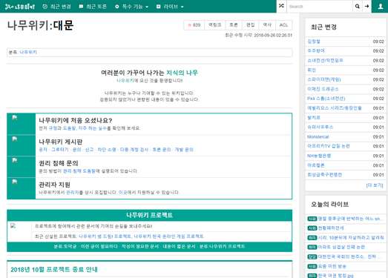Click the Namuwiki logo in the top bar
The width and height of the screenshot is (388, 278).
[x=20, y=7]
